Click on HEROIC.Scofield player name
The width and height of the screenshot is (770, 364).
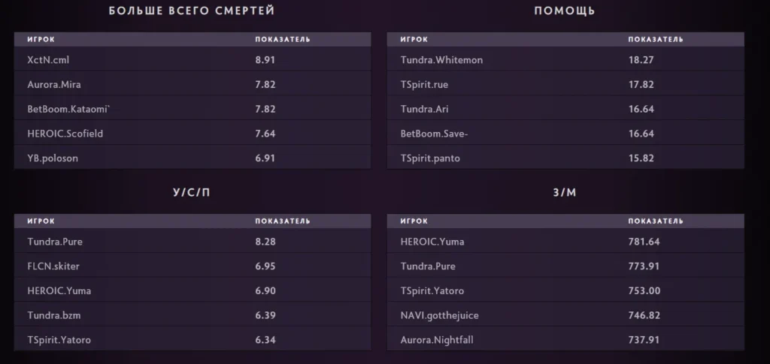[x=63, y=134]
